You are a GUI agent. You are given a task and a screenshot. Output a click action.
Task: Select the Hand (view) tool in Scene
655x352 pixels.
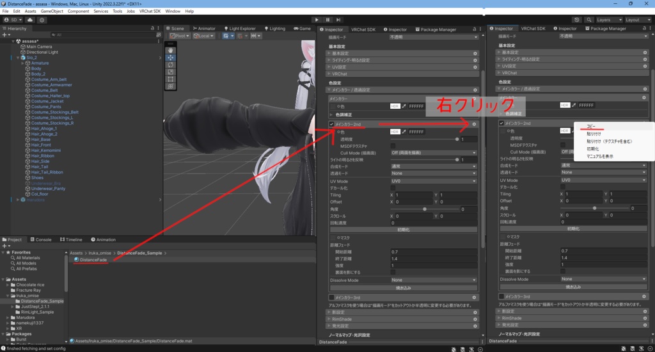pyautogui.click(x=170, y=50)
